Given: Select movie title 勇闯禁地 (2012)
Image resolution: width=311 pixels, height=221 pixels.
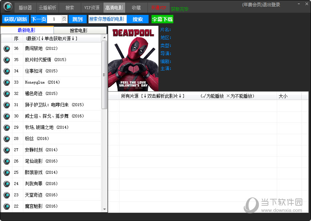Looking at the screenshot, I should click(41, 48).
